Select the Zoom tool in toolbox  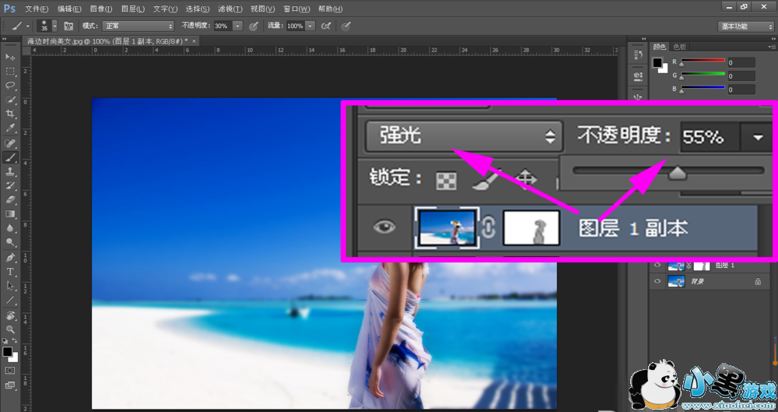click(10, 329)
